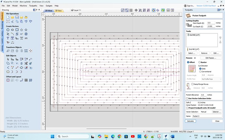
Task: Switch to the Layers side tab
Action: tap(2, 41)
